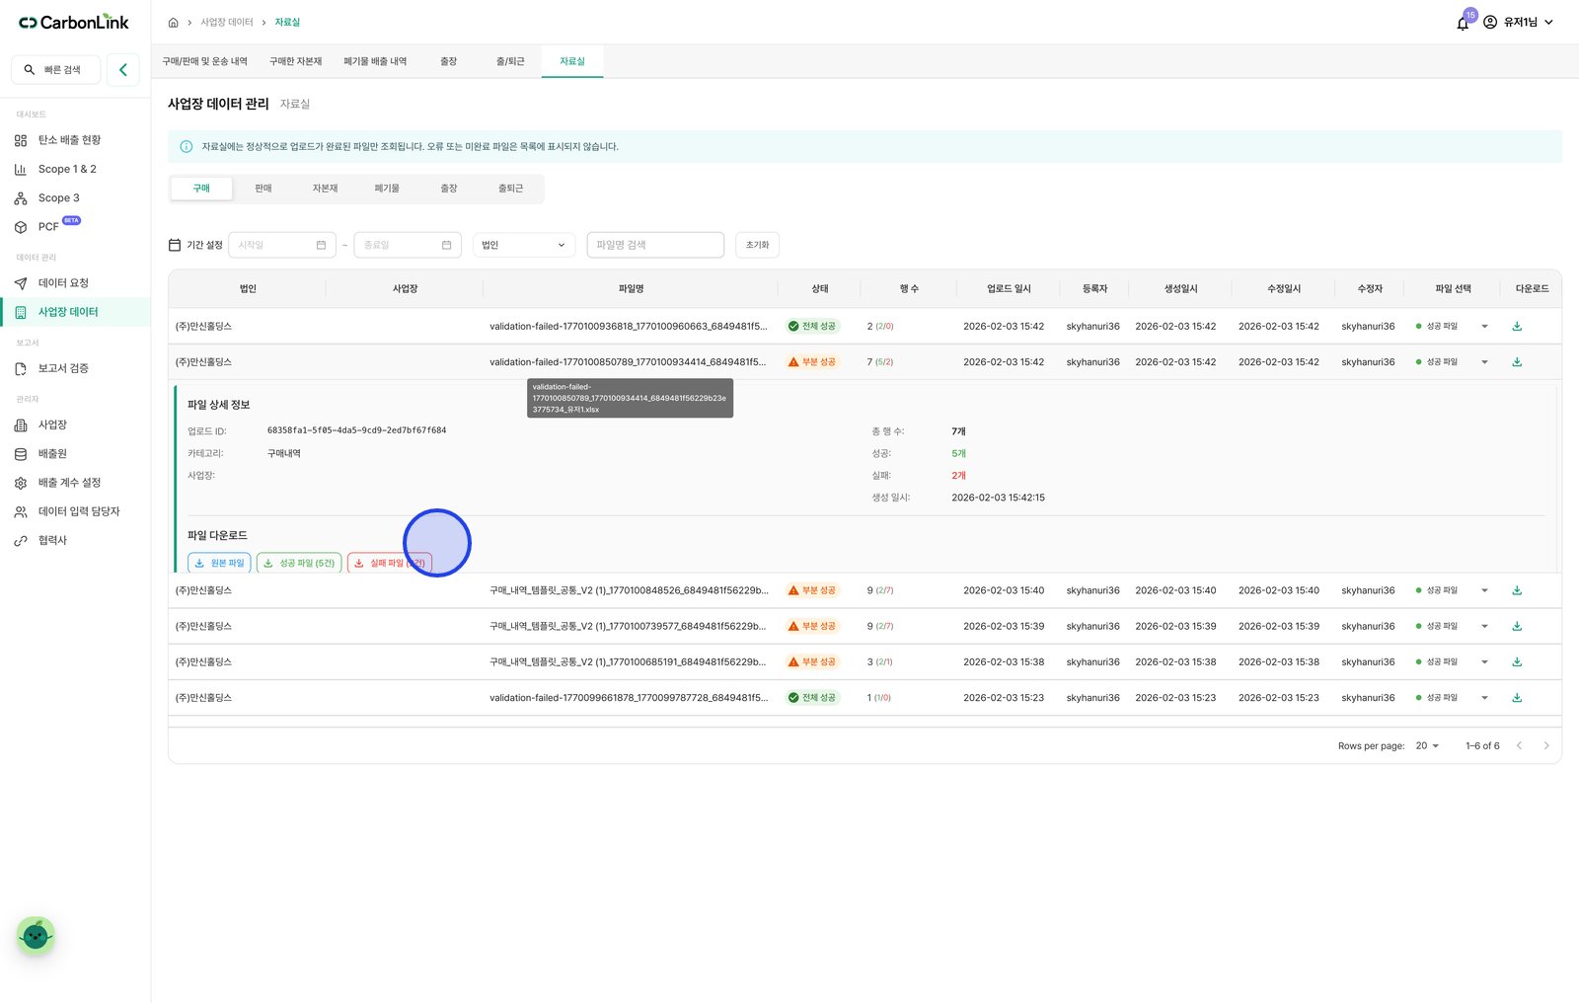Open start date calendar picker
1579x1003 pixels.
pyautogui.click(x=321, y=245)
